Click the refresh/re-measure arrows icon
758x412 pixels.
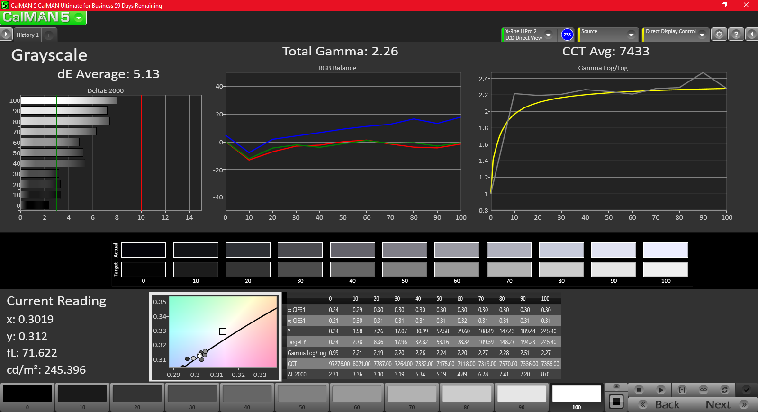coord(725,390)
